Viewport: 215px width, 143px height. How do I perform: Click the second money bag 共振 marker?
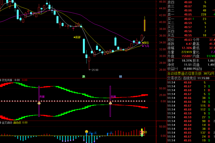[111, 103]
